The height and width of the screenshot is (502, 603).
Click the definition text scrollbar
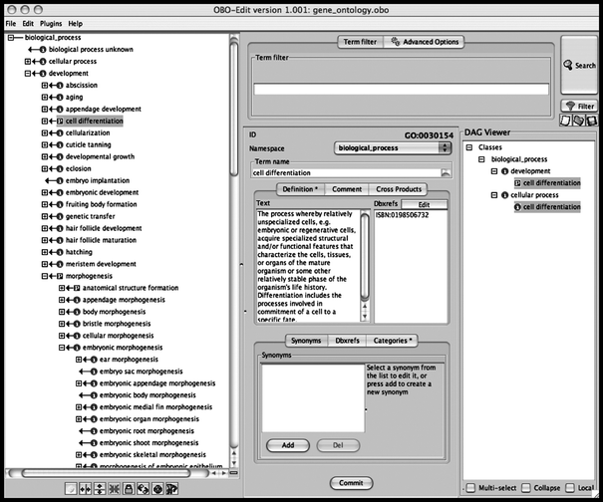pyautogui.click(x=364, y=257)
